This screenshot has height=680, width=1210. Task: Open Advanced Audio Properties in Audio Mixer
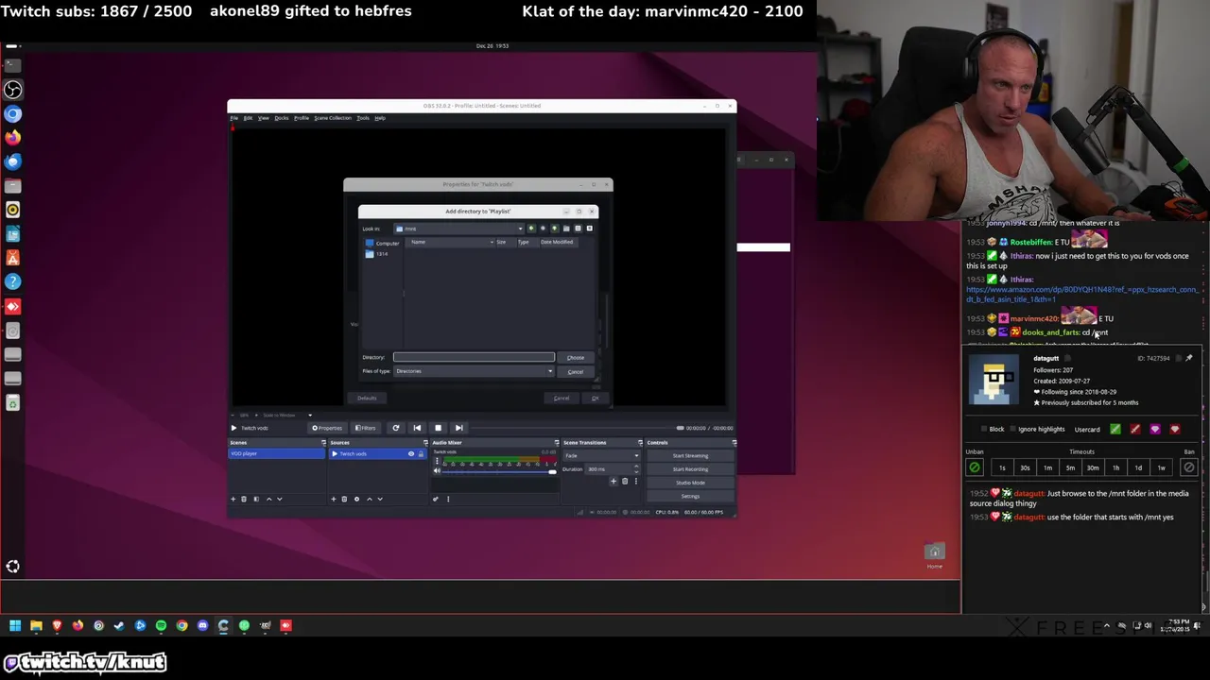click(x=436, y=499)
